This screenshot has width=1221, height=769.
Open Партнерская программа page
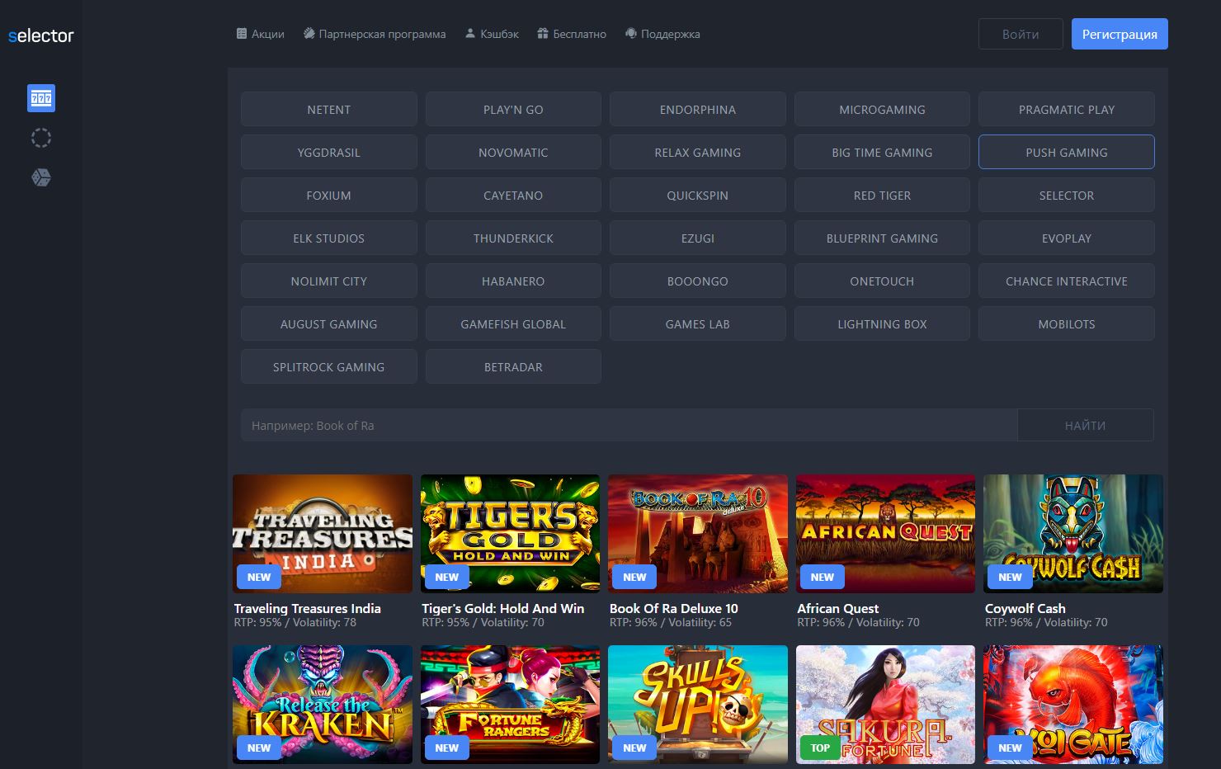coord(375,34)
